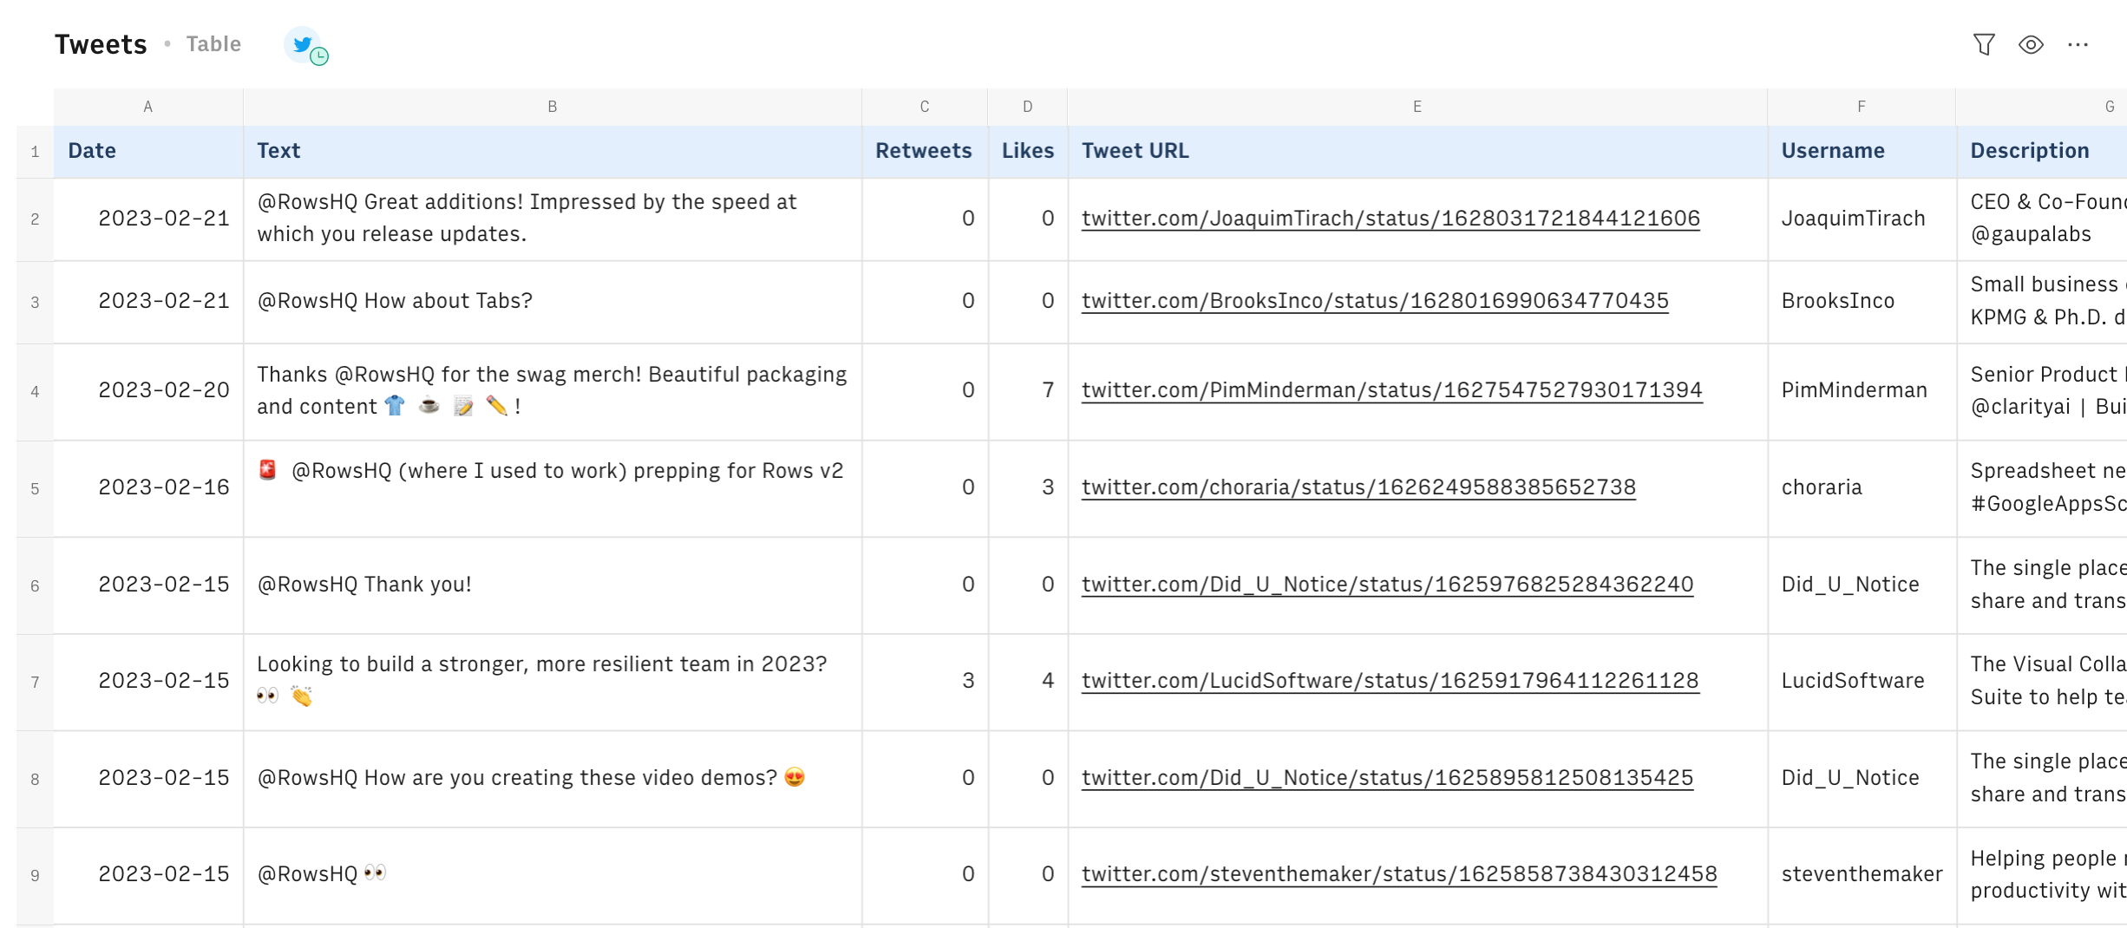Screen dimensions: 2127x928
Task: Click the Username header cell
Action: (1862, 152)
